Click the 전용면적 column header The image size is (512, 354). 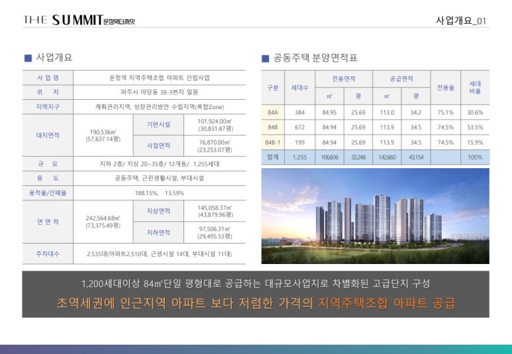point(344,79)
